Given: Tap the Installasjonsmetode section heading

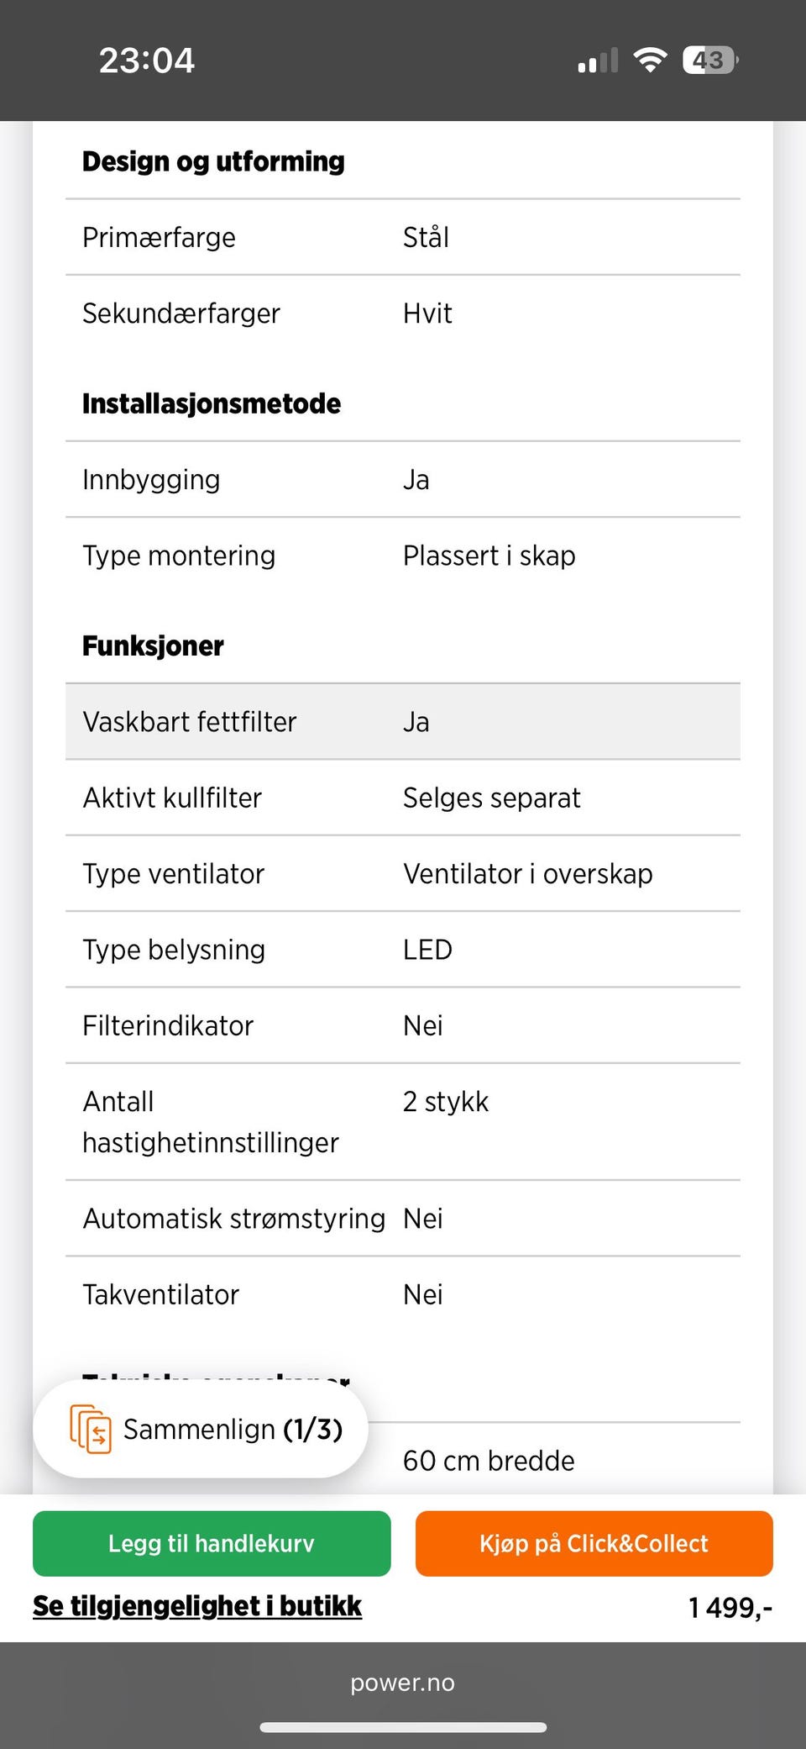Looking at the screenshot, I should coord(212,403).
